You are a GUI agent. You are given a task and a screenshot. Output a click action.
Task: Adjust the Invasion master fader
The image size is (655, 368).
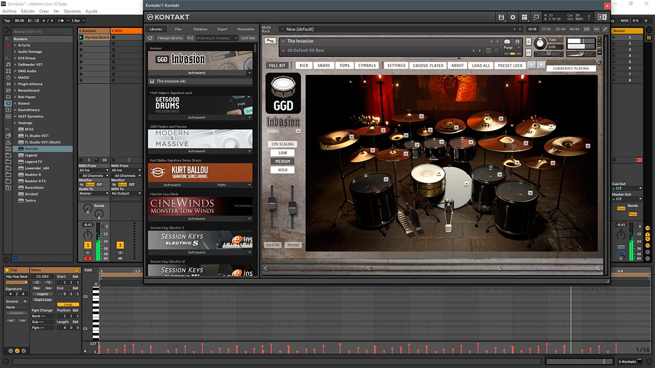pos(272,204)
